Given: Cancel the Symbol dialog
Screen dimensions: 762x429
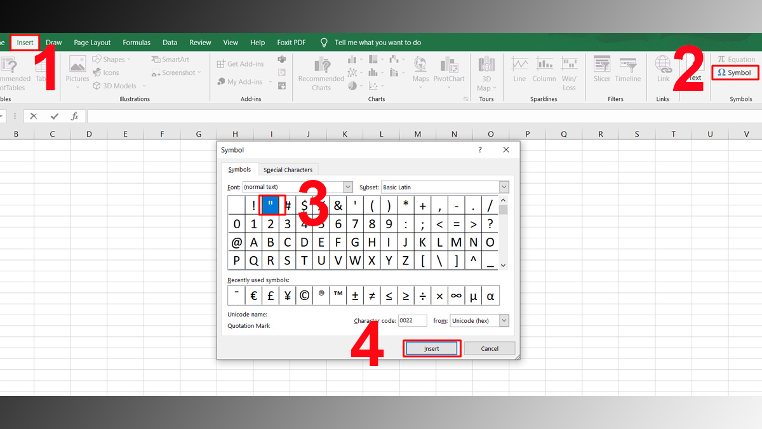Looking at the screenshot, I should click(x=489, y=348).
